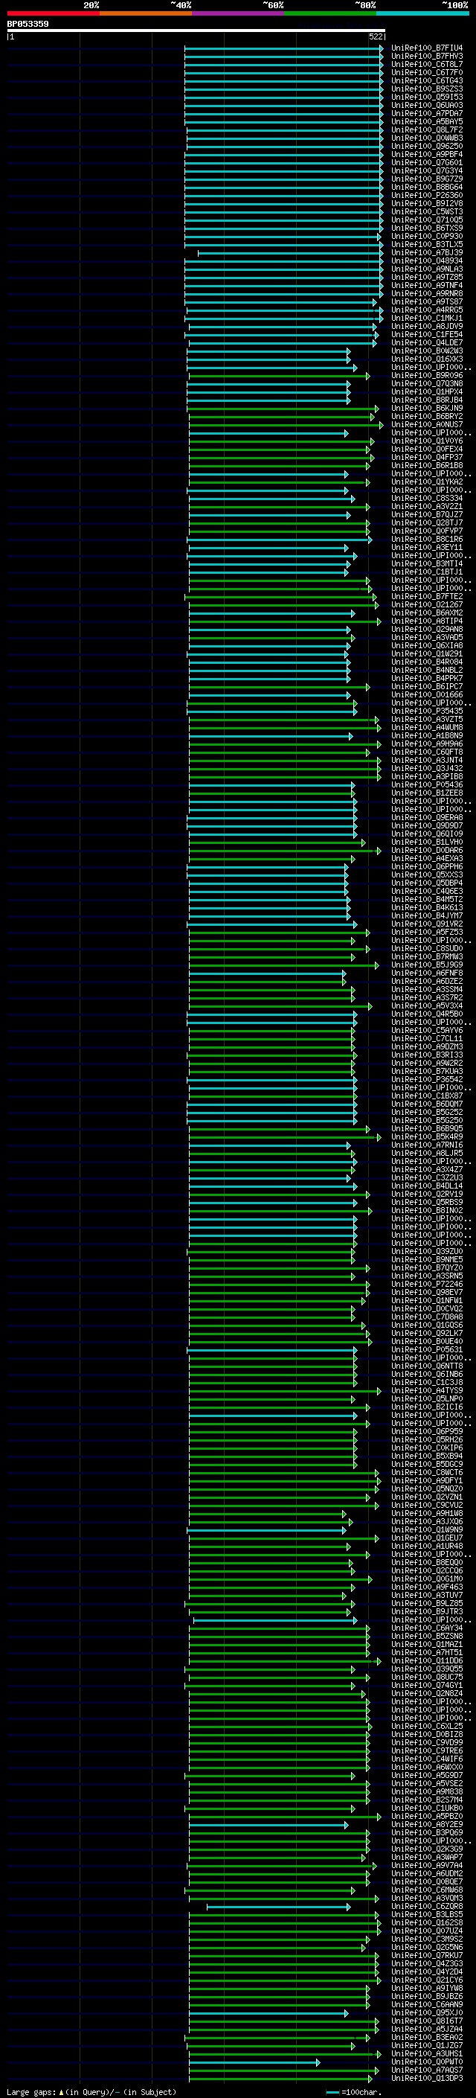Click the cyan alignment bar for UniRef100_B7FIU4
Viewport: 476px width, 2098px height.
tap(284, 48)
